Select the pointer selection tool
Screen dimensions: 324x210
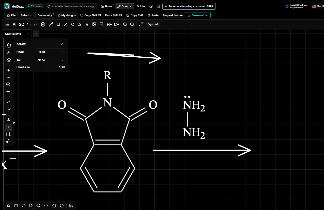(8, 53)
